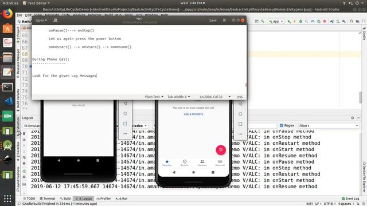Switch to the Terminal tool window tab
The image size is (367, 206).
click(47, 199)
